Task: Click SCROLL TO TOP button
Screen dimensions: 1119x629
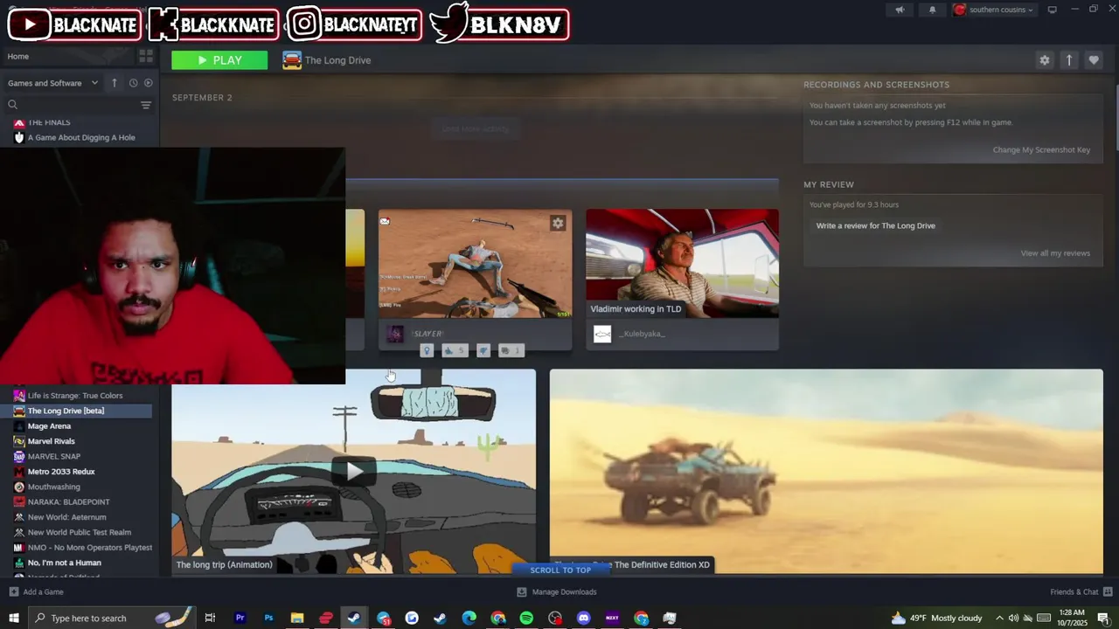Action: pyautogui.click(x=560, y=570)
